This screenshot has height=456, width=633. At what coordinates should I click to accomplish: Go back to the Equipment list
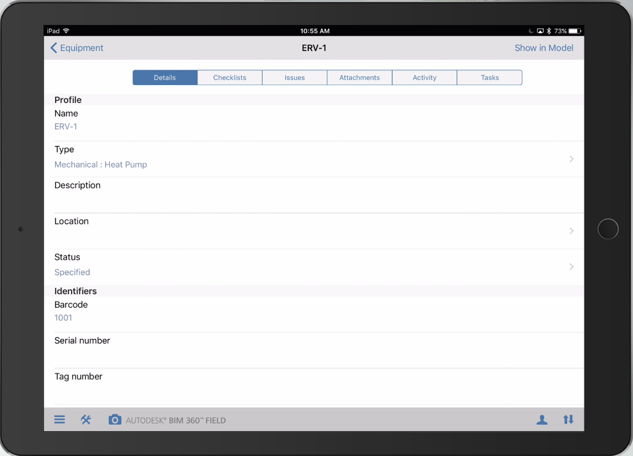click(x=76, y=48)
